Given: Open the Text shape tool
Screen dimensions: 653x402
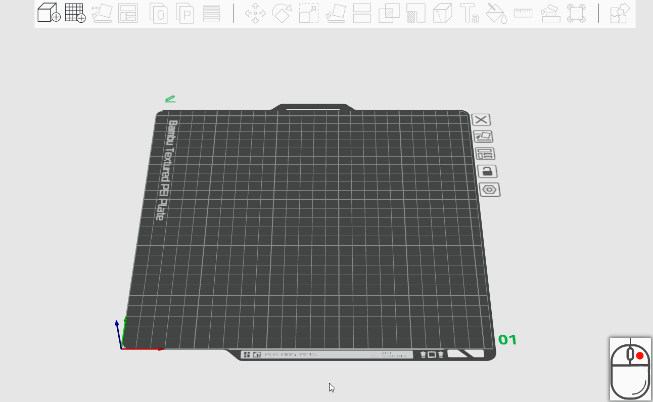Looking at the screenshot, I should click(x=470, y=13).
